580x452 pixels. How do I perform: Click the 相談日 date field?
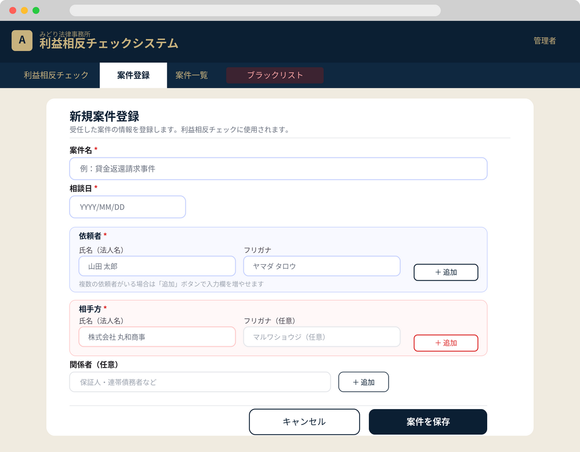click(x=128, y=207)
